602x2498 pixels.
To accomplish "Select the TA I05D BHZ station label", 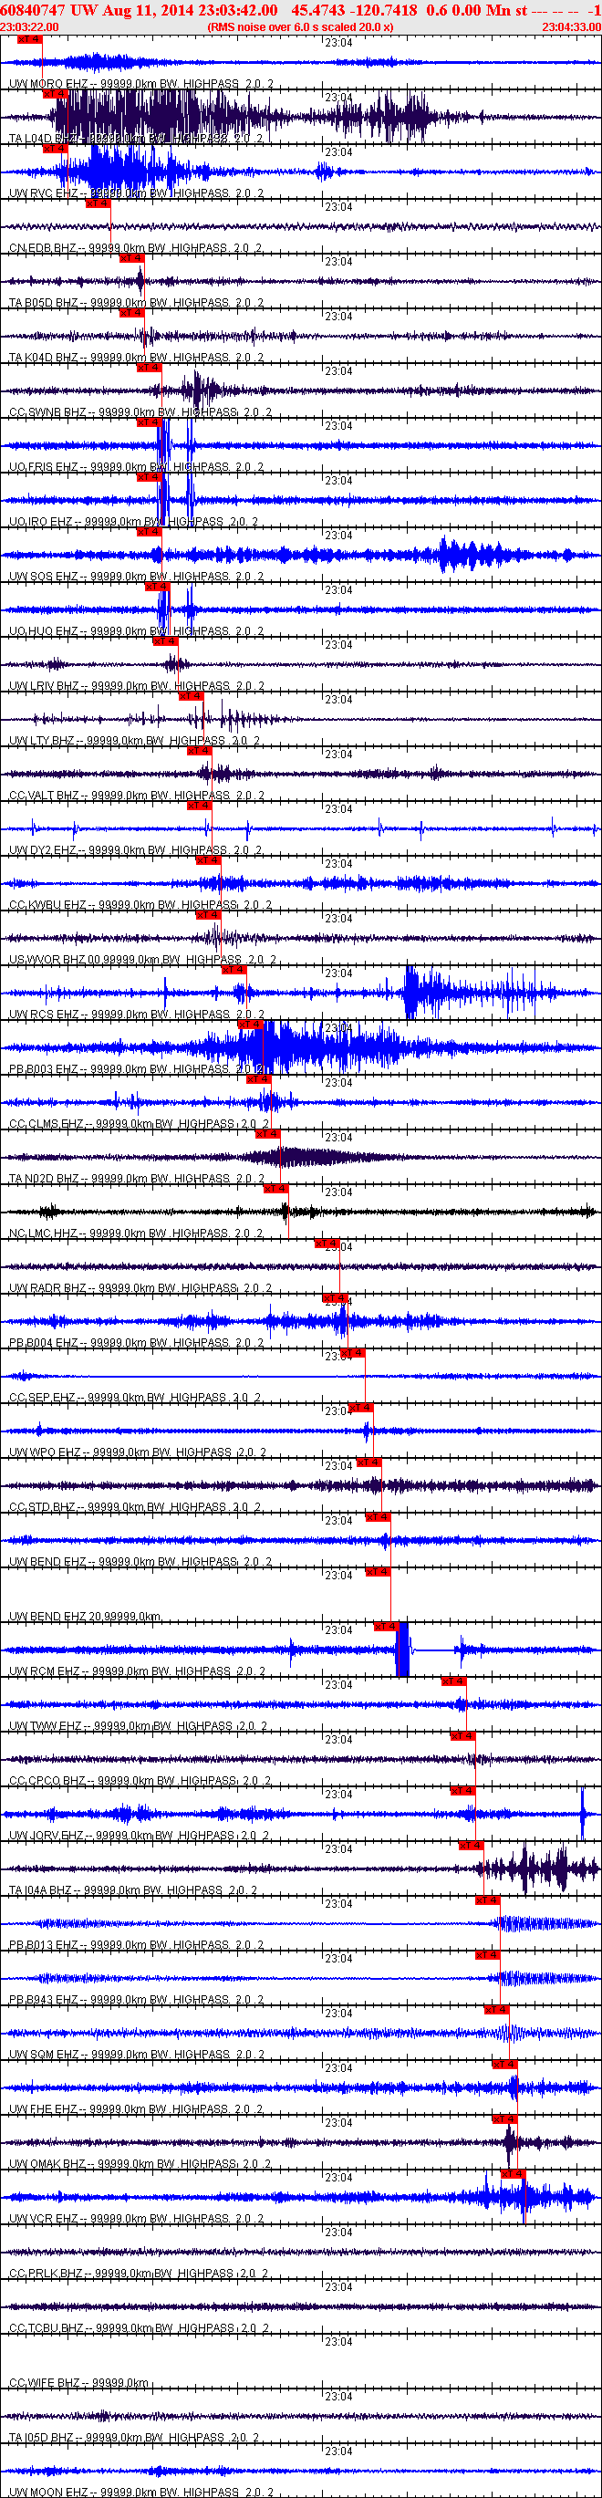I will (134, 2438).
